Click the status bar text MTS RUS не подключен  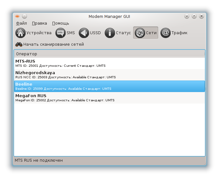coord(39,160)
